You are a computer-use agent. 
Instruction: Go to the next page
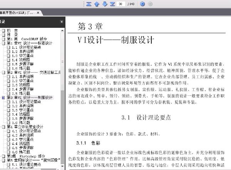click(105, 4)
